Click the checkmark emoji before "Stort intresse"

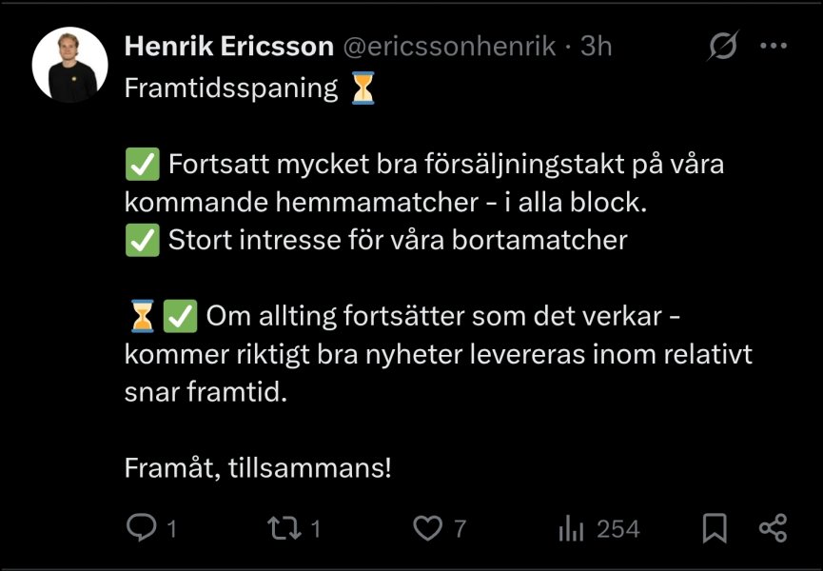point(142,241)
